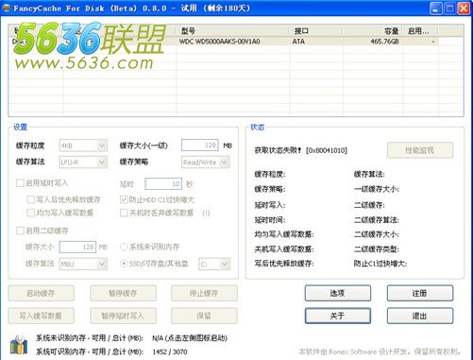Open the 缓存策略 Read/Write dropdown

click(x=206, y=163)
